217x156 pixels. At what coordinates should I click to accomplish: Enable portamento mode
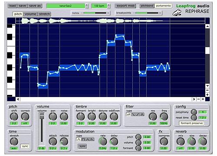click(x=163, y=6)
